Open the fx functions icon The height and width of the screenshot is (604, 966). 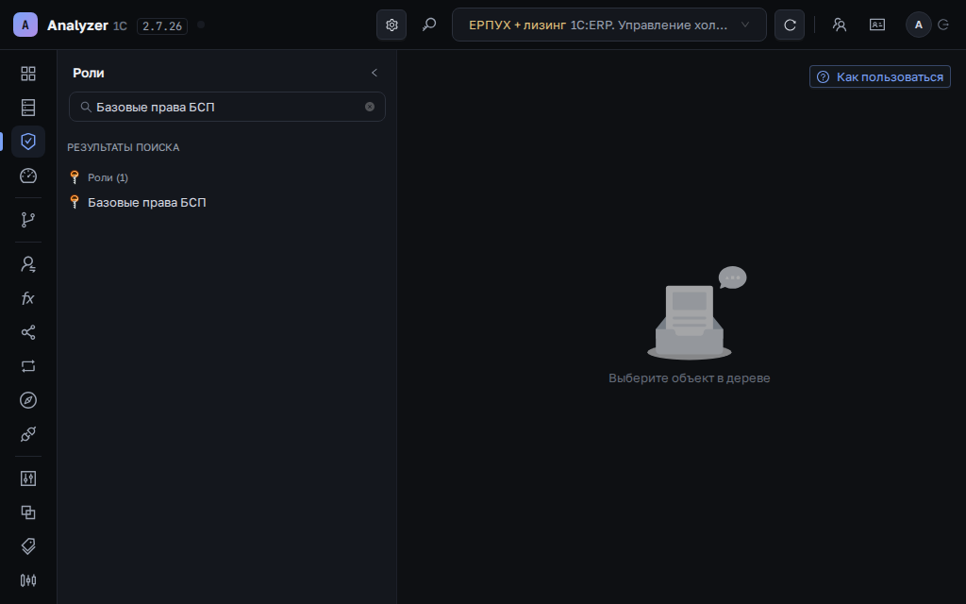tap(27, 298)
